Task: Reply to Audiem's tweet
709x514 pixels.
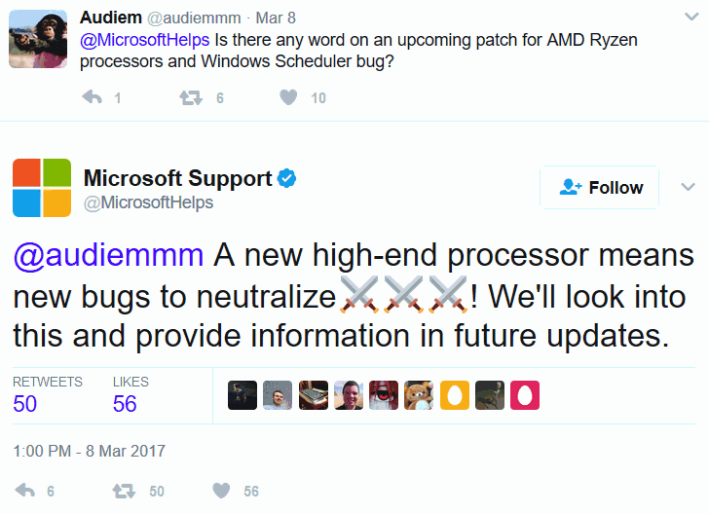Action: (93, 97)
